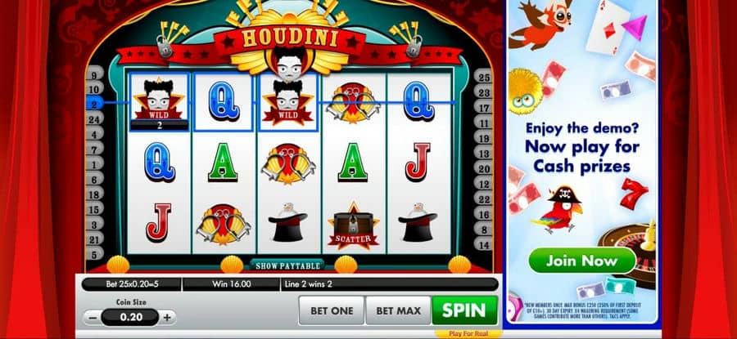
Task: Open the Play For Real tab
Action: (468, 334)
